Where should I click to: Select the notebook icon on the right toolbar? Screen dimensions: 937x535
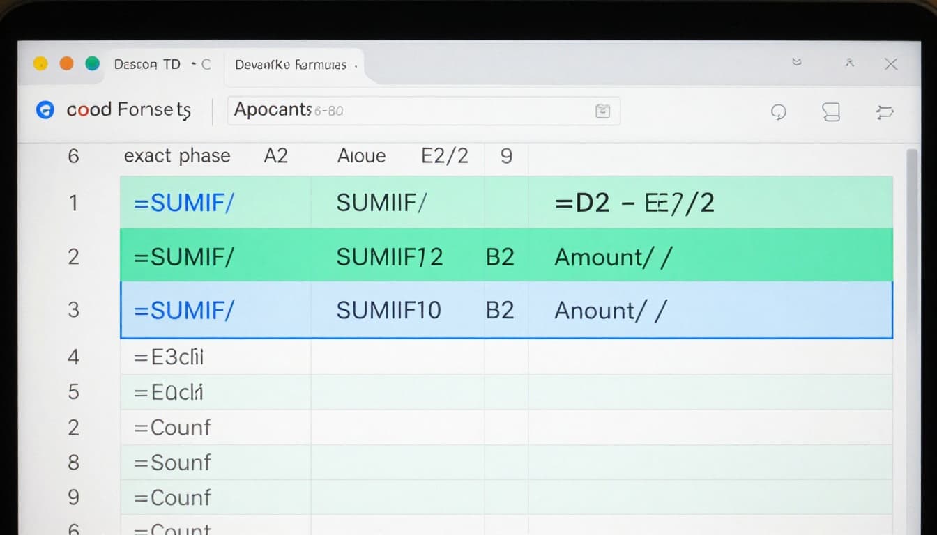(x=831, y=112)
